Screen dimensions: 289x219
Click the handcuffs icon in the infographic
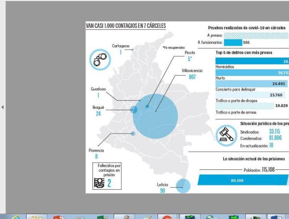coord(100,60)
